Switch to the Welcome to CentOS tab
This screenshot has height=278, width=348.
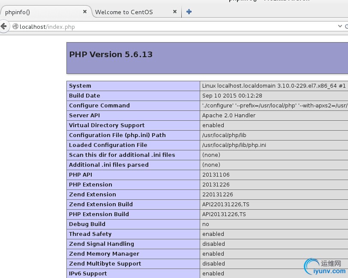pos(136,12)
